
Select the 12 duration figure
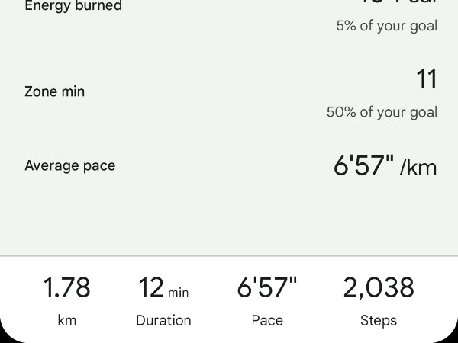pyautogui.click(x=150, y=288)
